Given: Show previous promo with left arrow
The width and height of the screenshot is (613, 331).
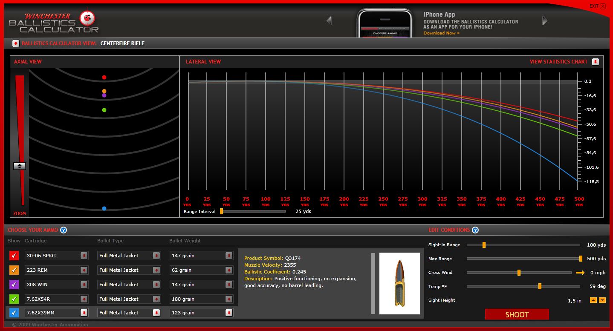Looking at the screenshot, I should point(329,20).
